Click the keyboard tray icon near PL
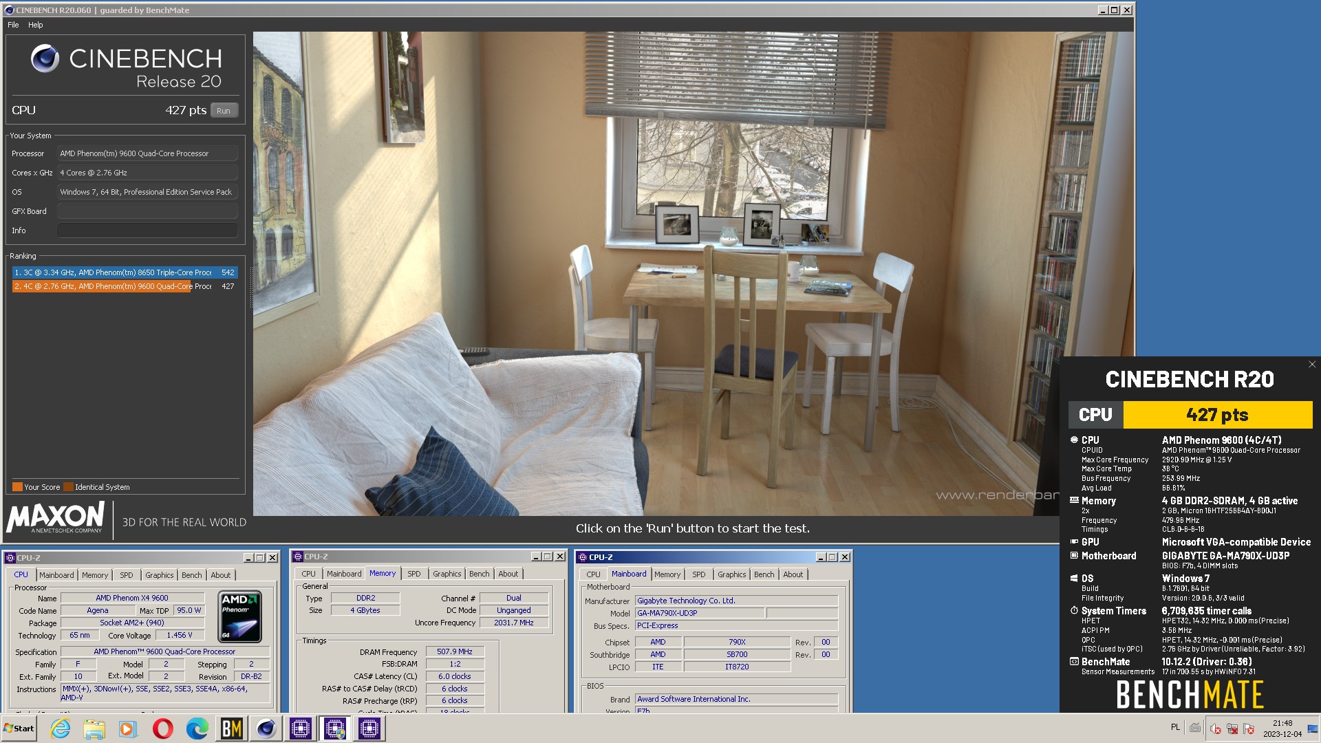Viewport: 1321px width, 743px height. (x=1195, y=728)
